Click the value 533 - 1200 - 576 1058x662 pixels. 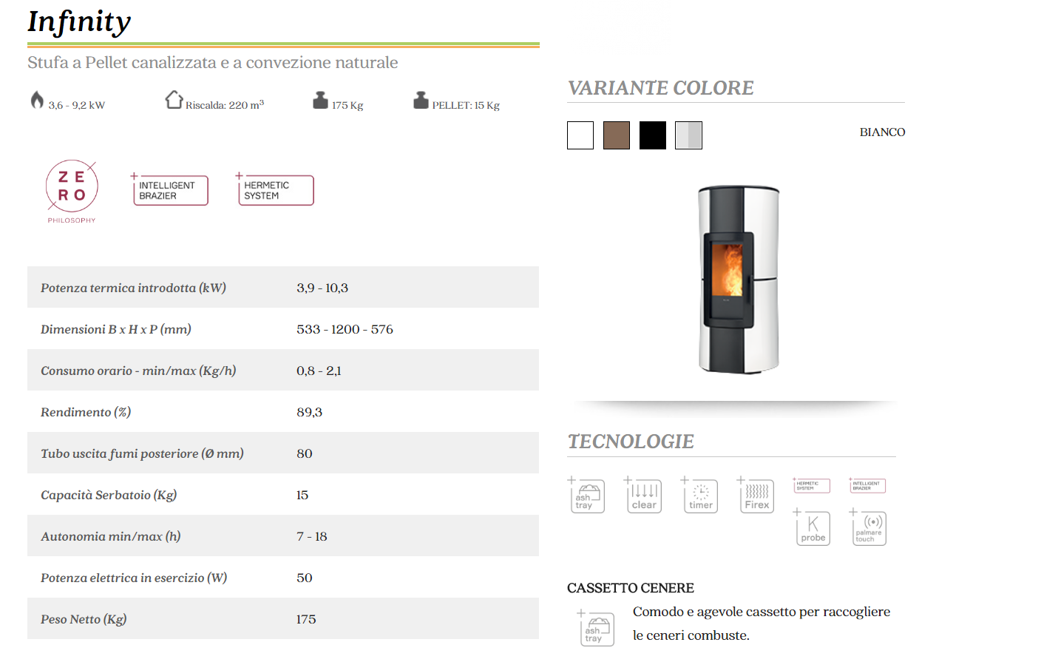[345, 329]
